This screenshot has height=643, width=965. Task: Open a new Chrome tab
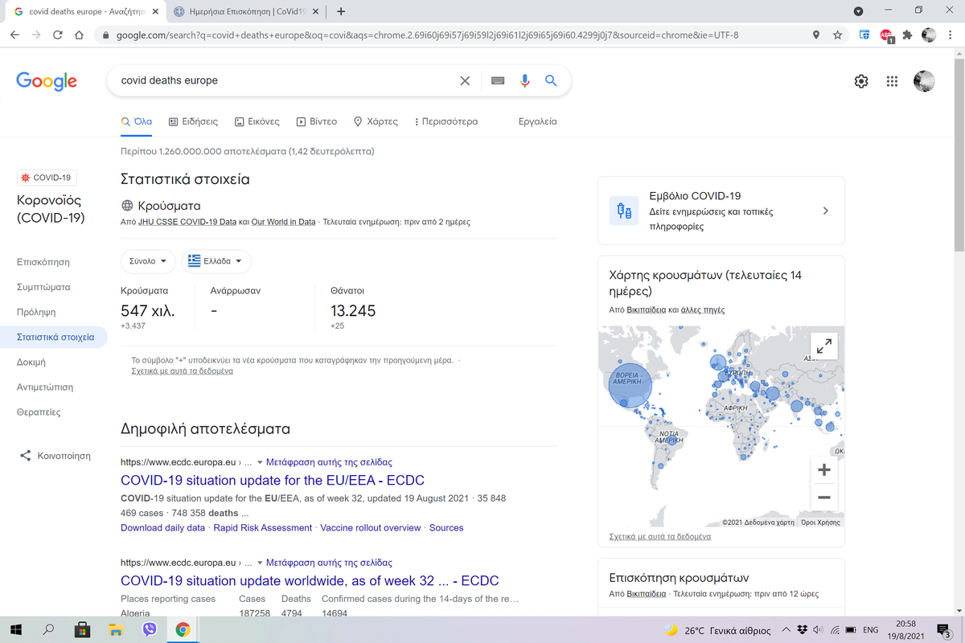pyautogui.click(x=342, y=11)
